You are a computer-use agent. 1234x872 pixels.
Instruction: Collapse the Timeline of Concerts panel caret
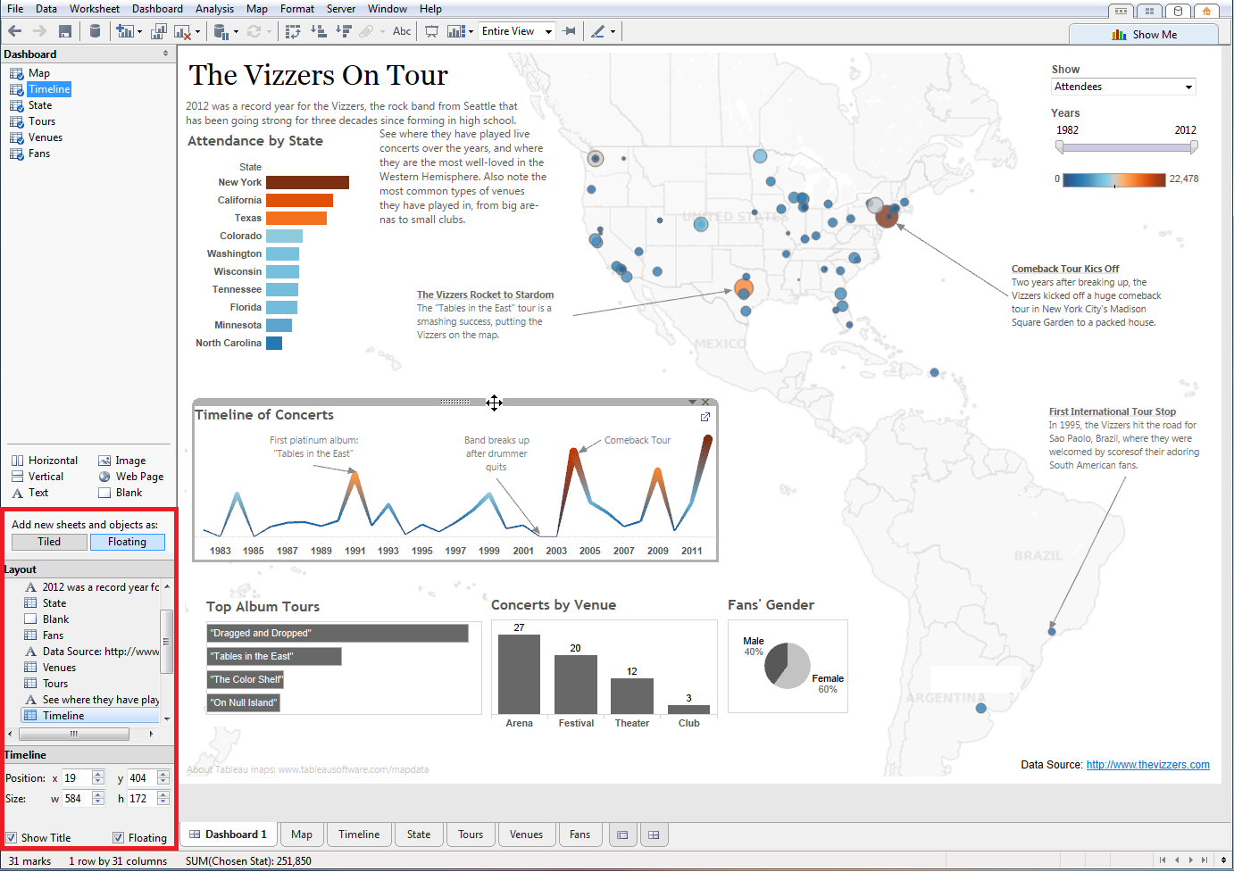(x=694, y=402)
